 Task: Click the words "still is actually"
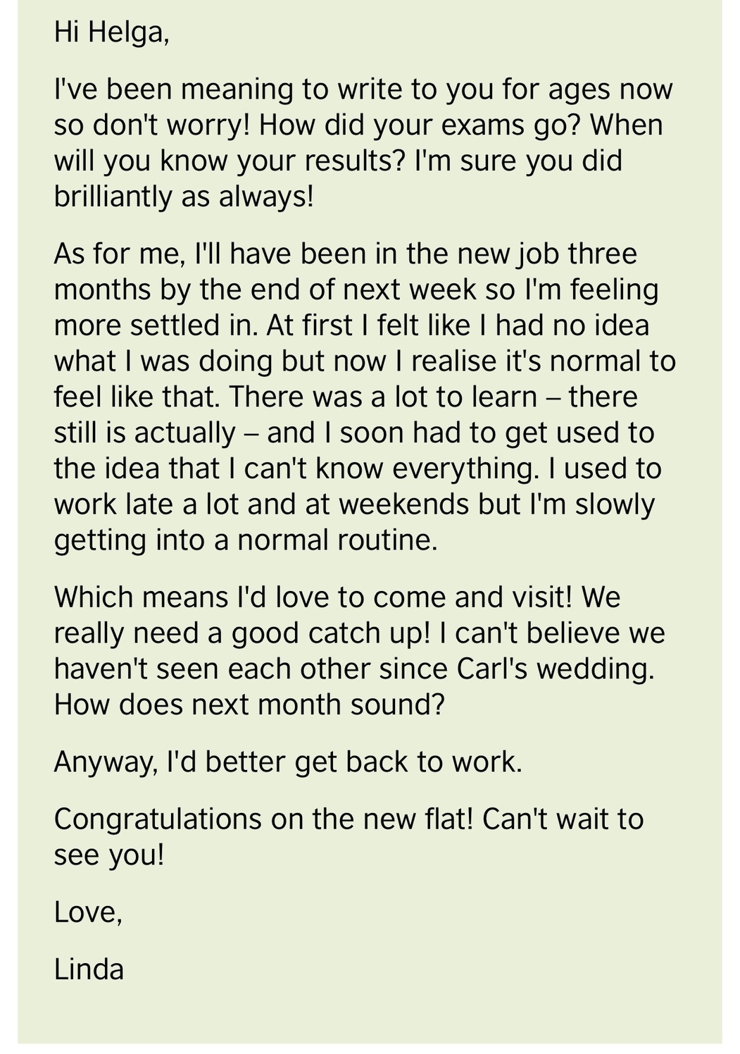tap(145, 433)
